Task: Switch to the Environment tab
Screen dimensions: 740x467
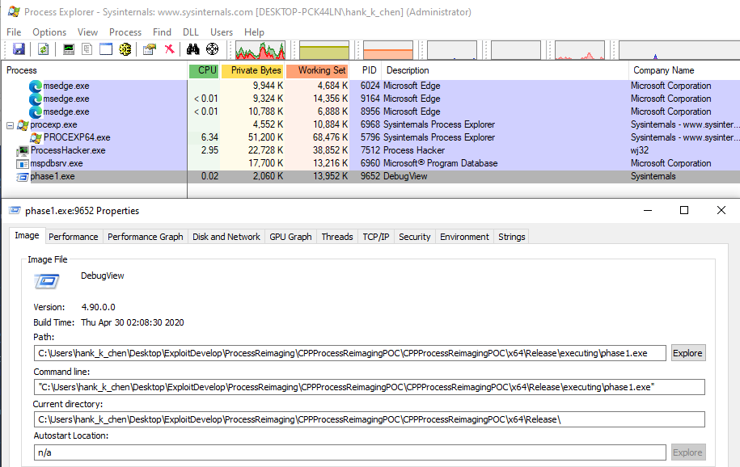Action: pos(464,237)
